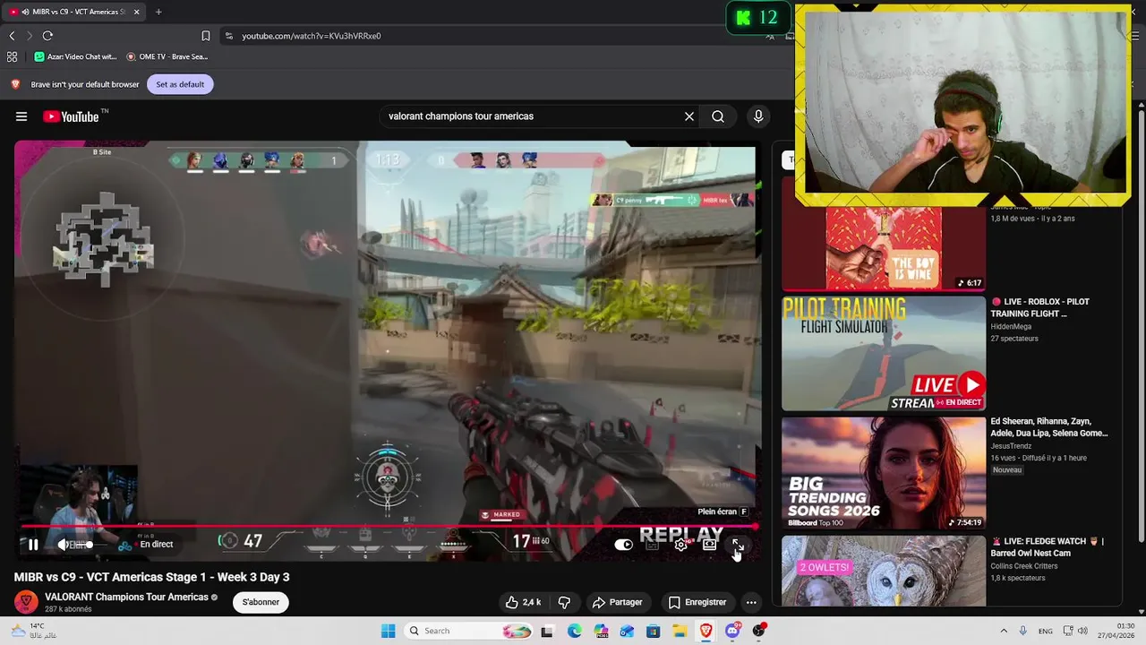Open LIVE - ROBLOX - PILOT TRAINING title
Screen dimensions: 1146x645
coord(1040,307)
